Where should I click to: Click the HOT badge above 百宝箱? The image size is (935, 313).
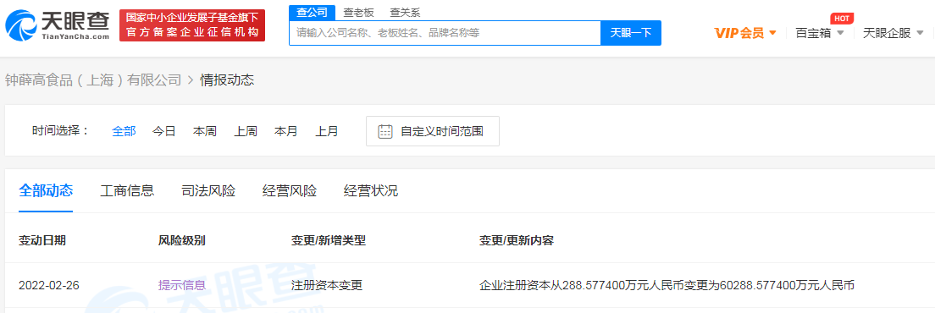click(841, 19)
